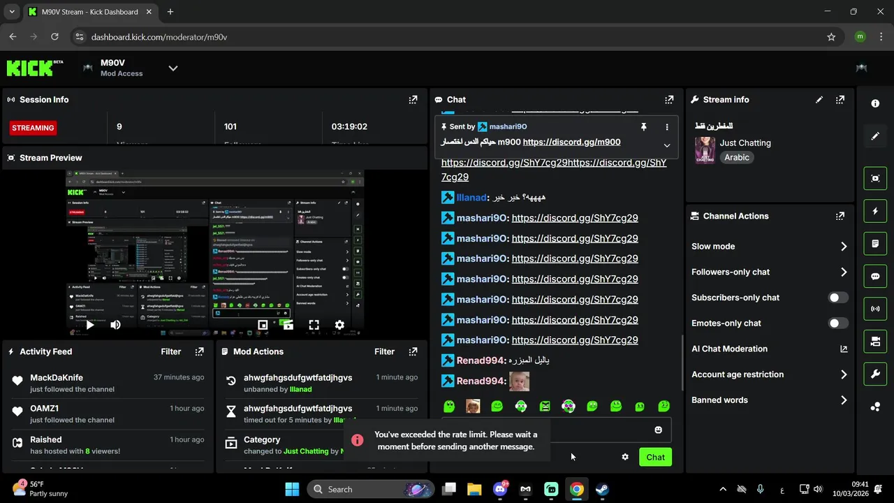Open File Explorer from the taskbar
Viewport: 894px width, 503px height.
(474, 489)
